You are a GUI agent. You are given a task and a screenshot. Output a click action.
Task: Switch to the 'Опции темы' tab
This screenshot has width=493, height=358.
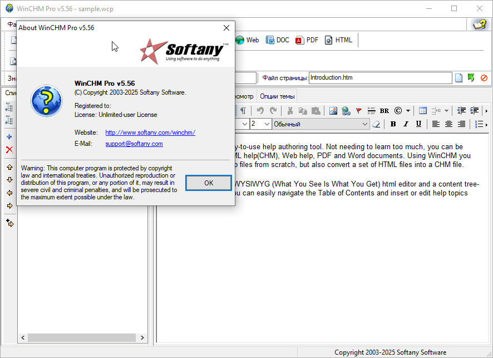click(277, 96)
